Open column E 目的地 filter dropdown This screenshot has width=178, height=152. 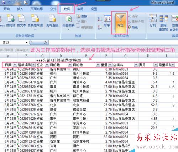[x=98, y=65]
